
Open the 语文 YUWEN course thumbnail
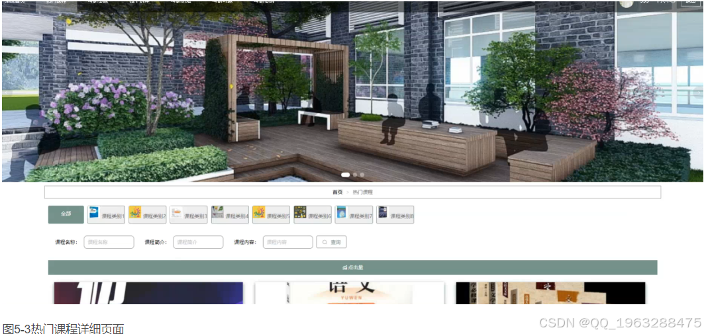coord(349,293)
